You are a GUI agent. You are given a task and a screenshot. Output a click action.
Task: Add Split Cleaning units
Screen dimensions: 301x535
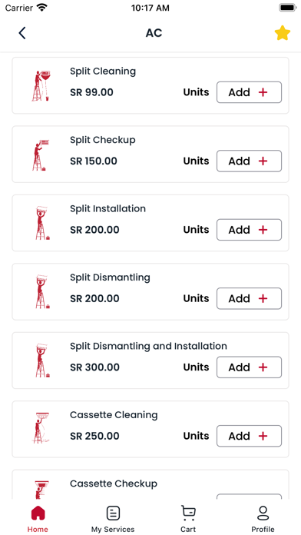point(250,92)
